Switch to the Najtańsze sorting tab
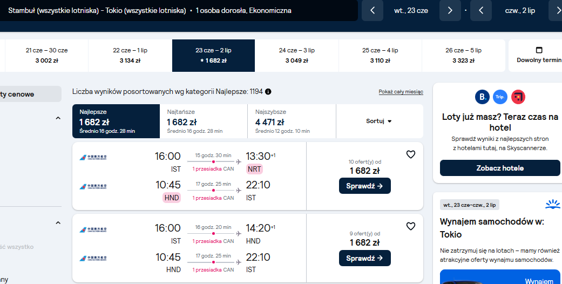The image size is (562, 284). pyautogui.click(x=204, y=121)
